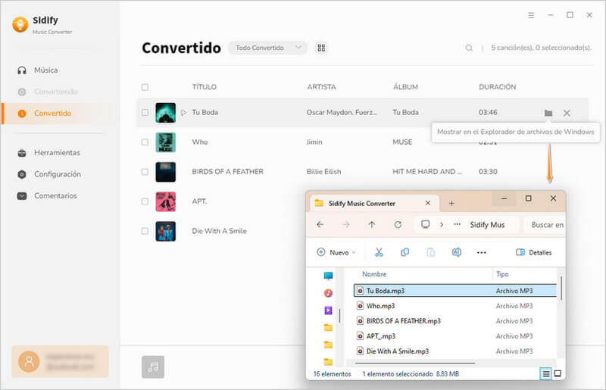The width and height of the screenshot is (606, 390).
Task: Remove Tu Boda from list with X
Action: (567, 113)
